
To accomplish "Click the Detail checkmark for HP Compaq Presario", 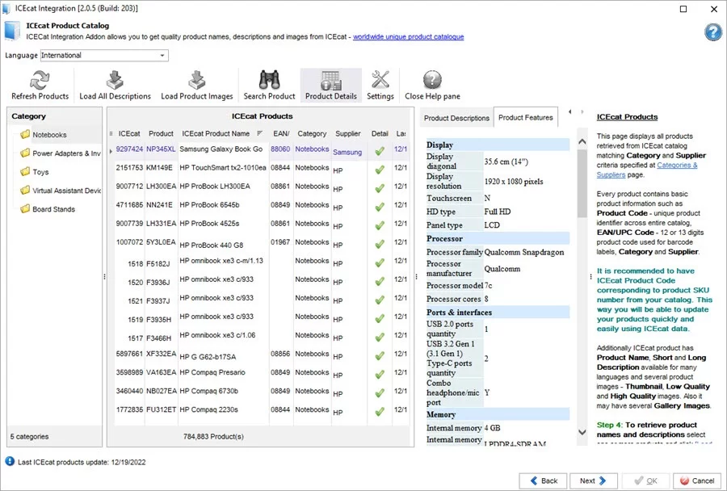I will (x=380, y=373).
